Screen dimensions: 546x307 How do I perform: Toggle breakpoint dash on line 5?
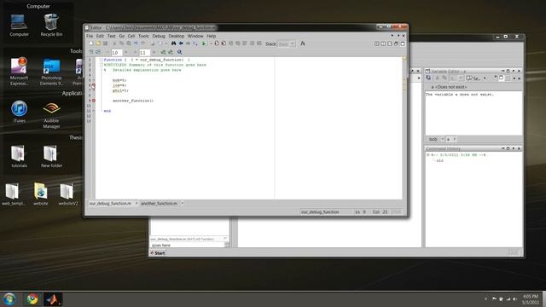94,80
